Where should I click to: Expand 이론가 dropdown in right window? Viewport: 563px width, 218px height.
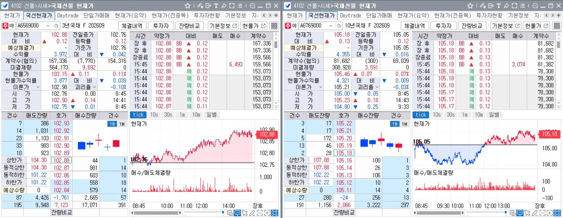tap(320, 87)
